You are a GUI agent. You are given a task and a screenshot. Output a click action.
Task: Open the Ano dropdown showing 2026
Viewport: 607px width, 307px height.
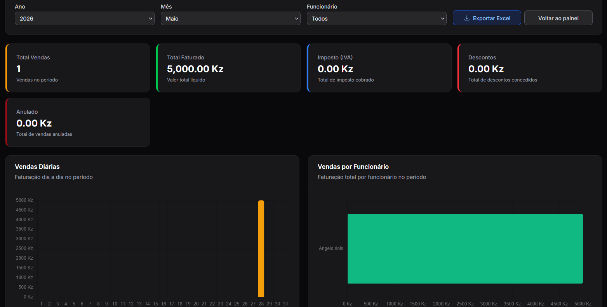pyautogui.click(x=85, y=18)
